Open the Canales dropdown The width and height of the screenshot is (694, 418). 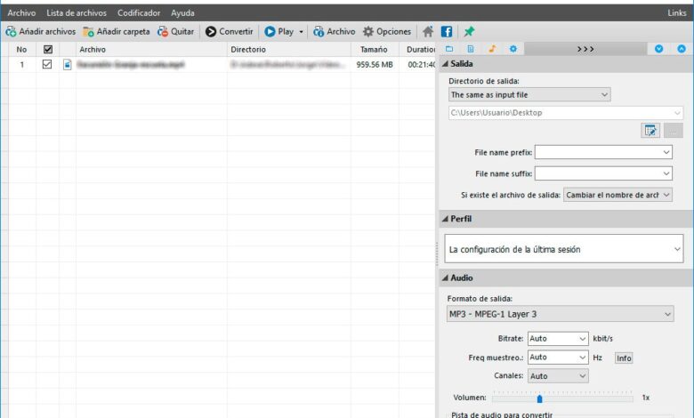pos(558,376)
